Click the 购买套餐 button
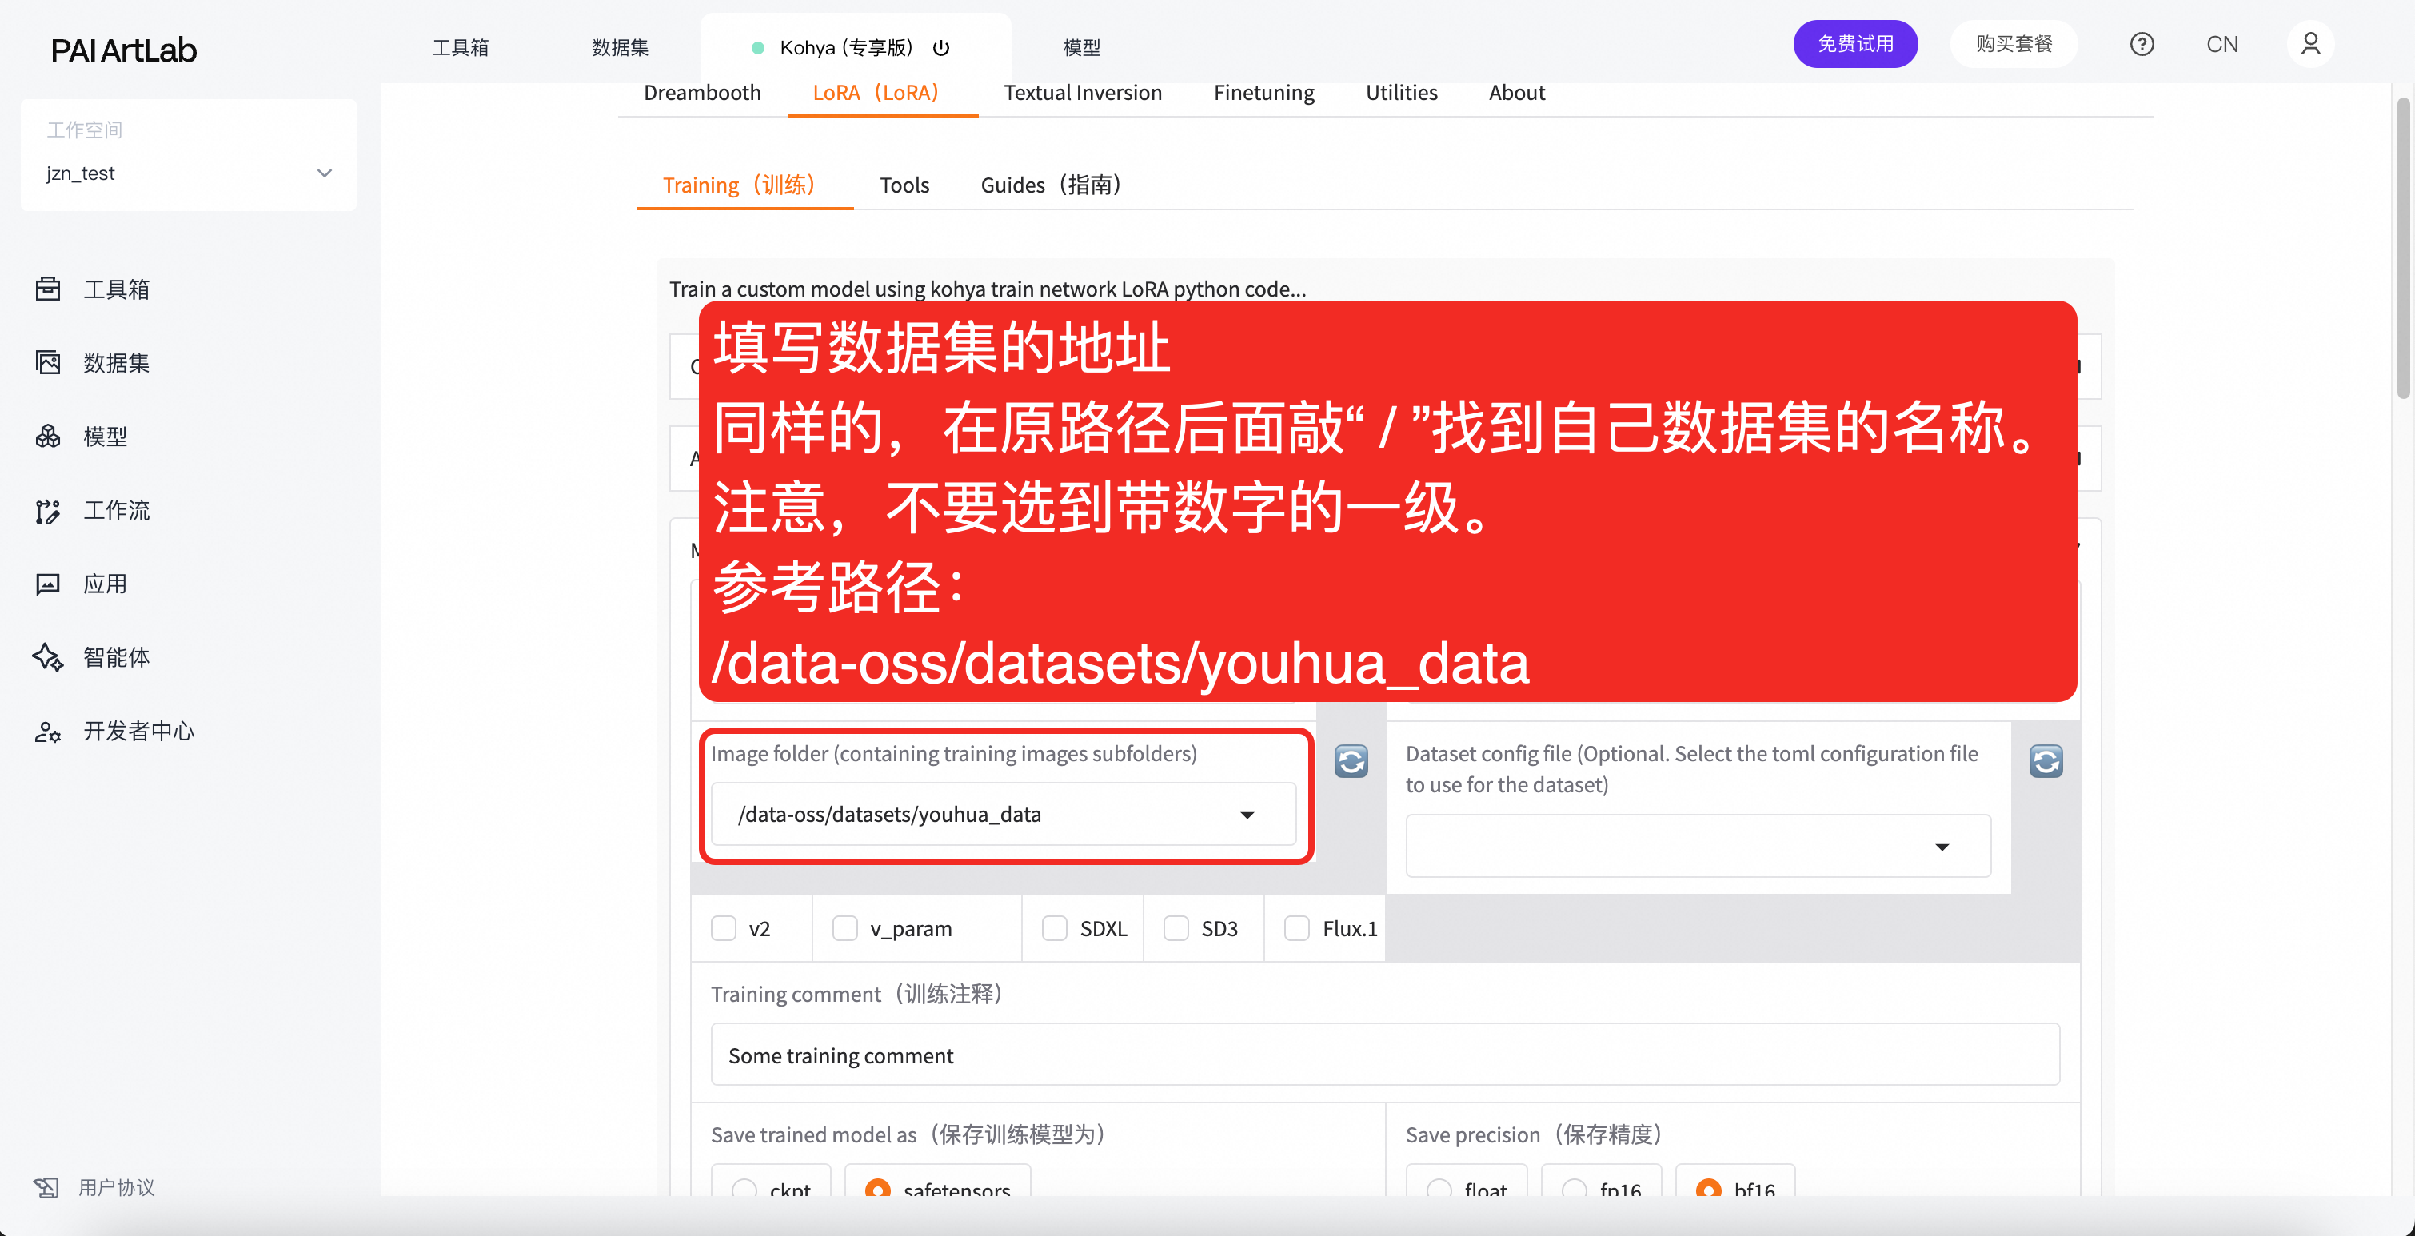The image size is (2415, 1236). (x=2014, y=44)
